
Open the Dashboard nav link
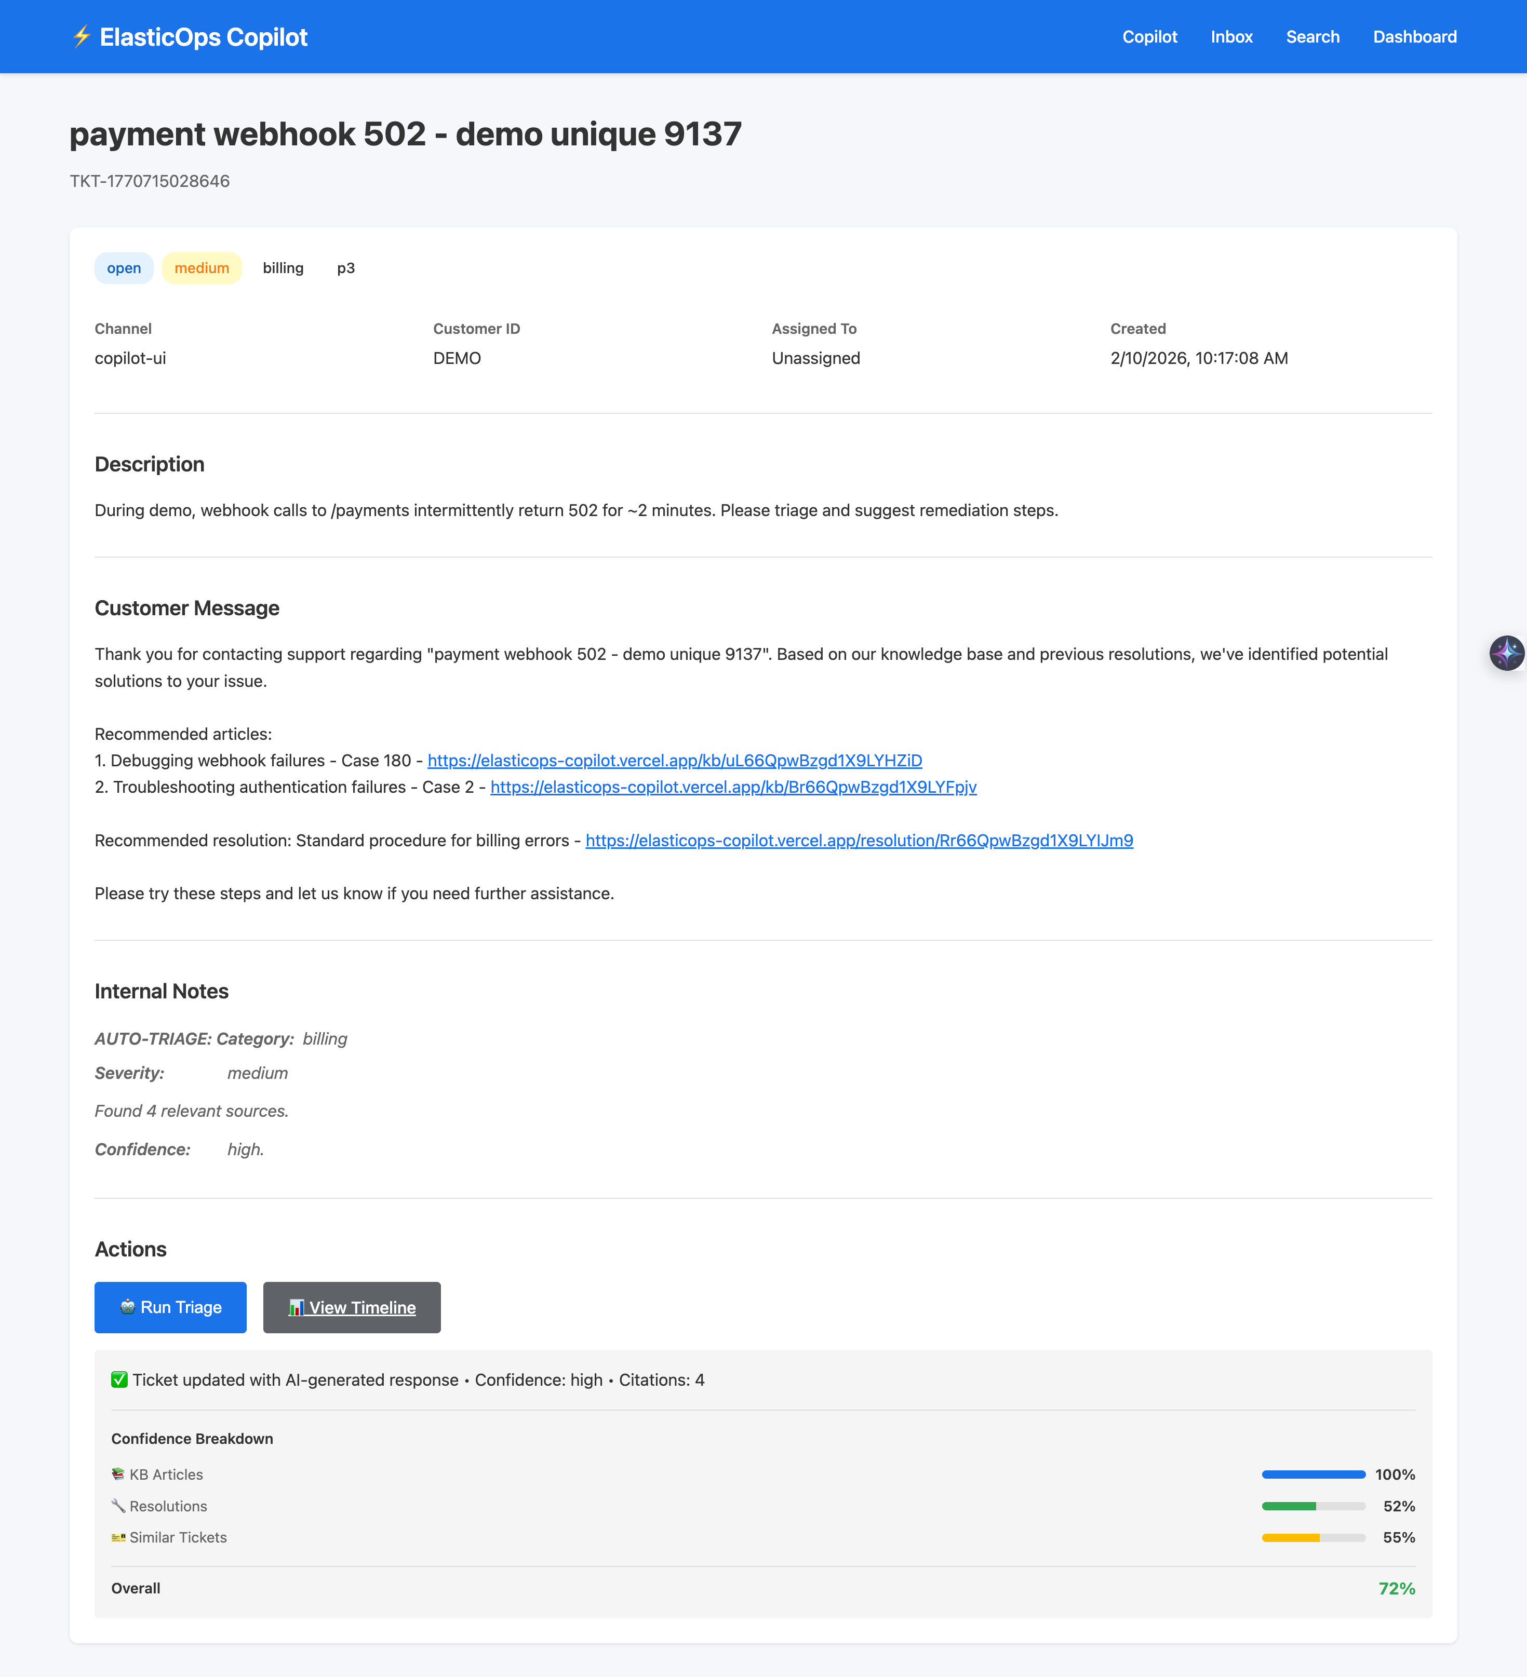click(x=1415, y=36)
